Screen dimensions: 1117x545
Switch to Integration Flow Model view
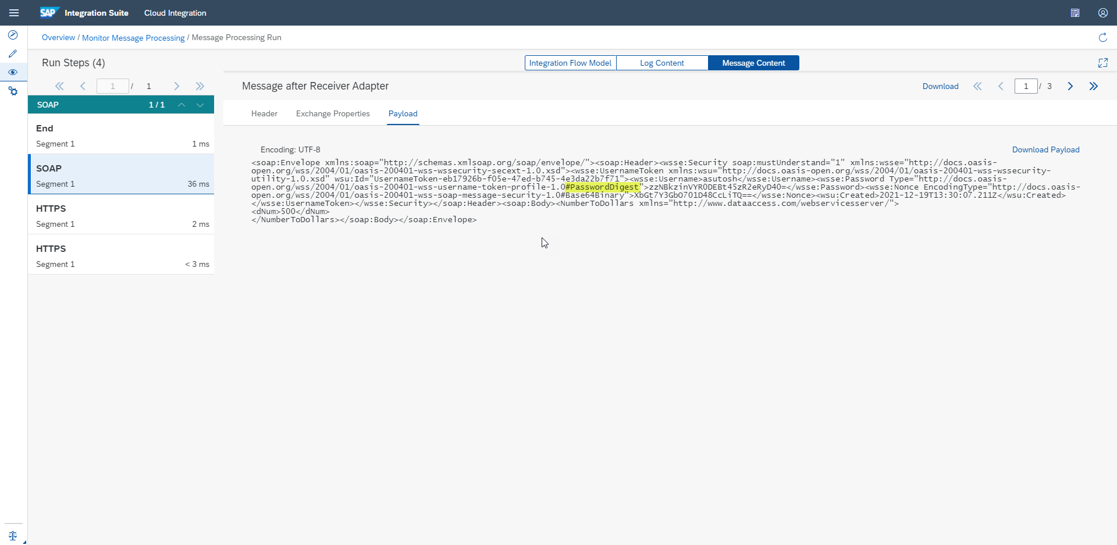pyautogui.click(x=570, y=63)
